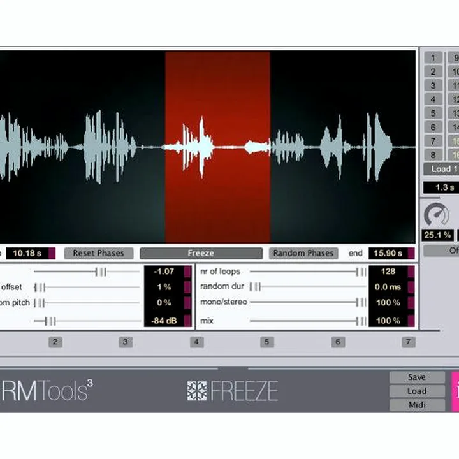Click magenta square next to mix 100 % value
Screen dimensions: 459x459
(x=411, y=321)
